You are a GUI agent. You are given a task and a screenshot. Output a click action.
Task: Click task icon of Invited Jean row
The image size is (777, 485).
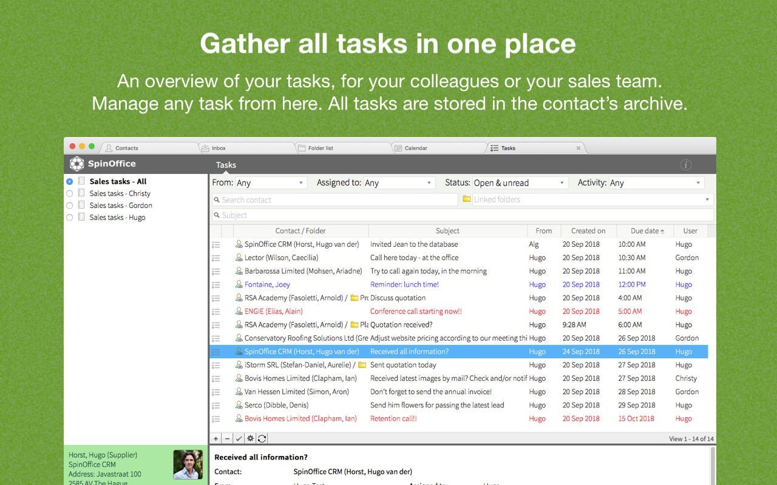(x=215, y=245)
